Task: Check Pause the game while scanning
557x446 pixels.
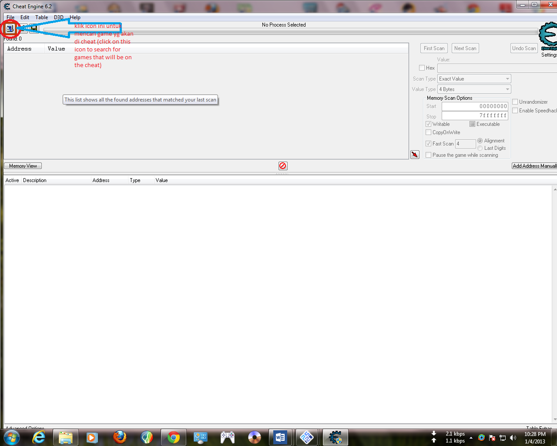Action: (x=429, y=155)
